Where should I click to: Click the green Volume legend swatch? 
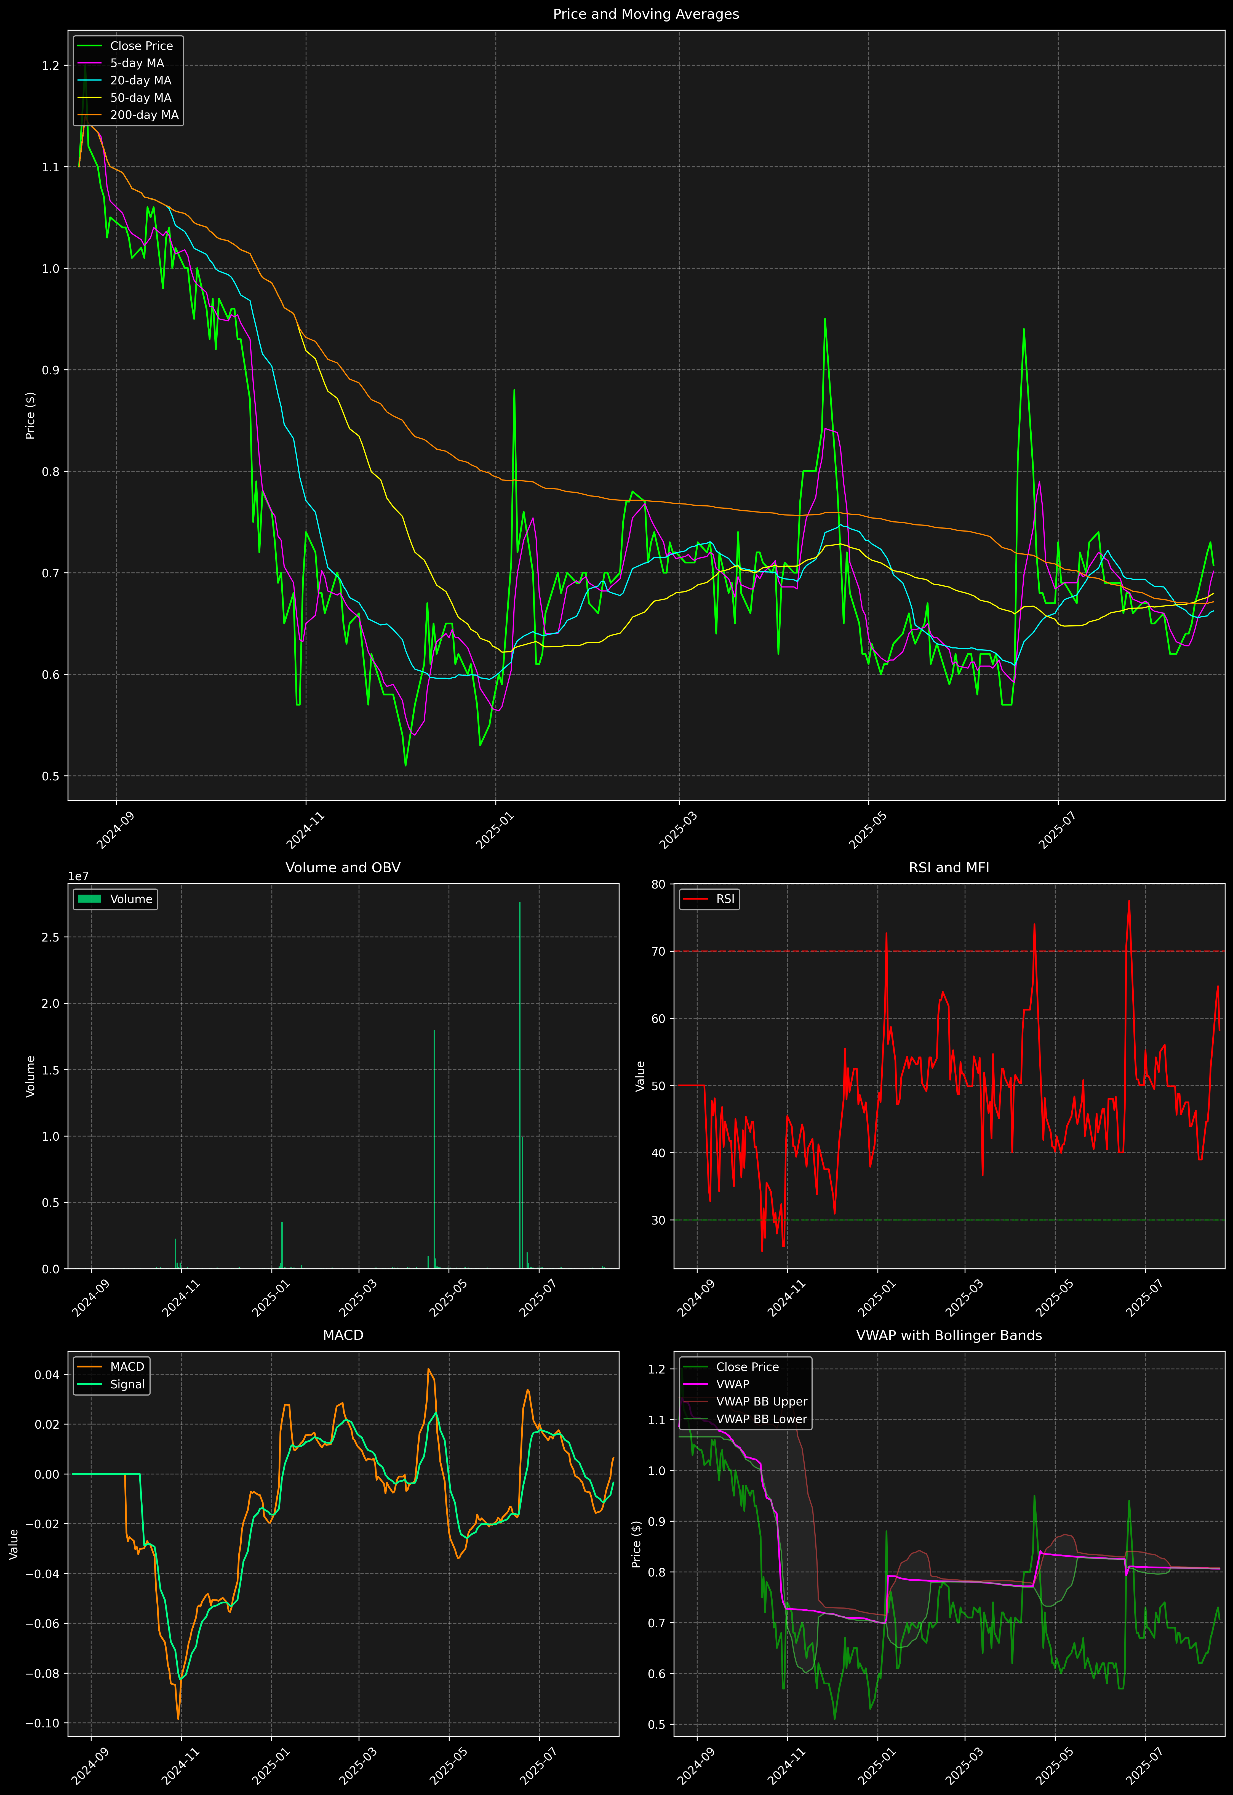coord(90,899)
